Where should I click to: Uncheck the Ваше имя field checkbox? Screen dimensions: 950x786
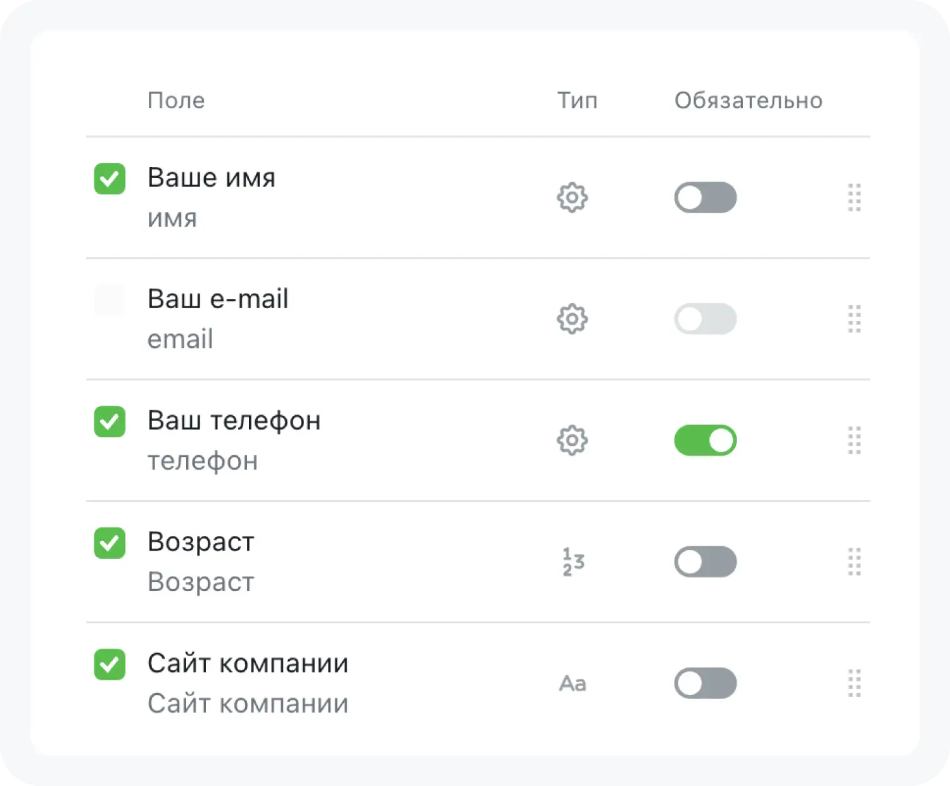pyautogui.click(x=110, y=178)
